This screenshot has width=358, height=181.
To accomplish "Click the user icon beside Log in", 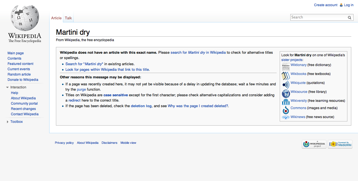I will tap(341, 5).
